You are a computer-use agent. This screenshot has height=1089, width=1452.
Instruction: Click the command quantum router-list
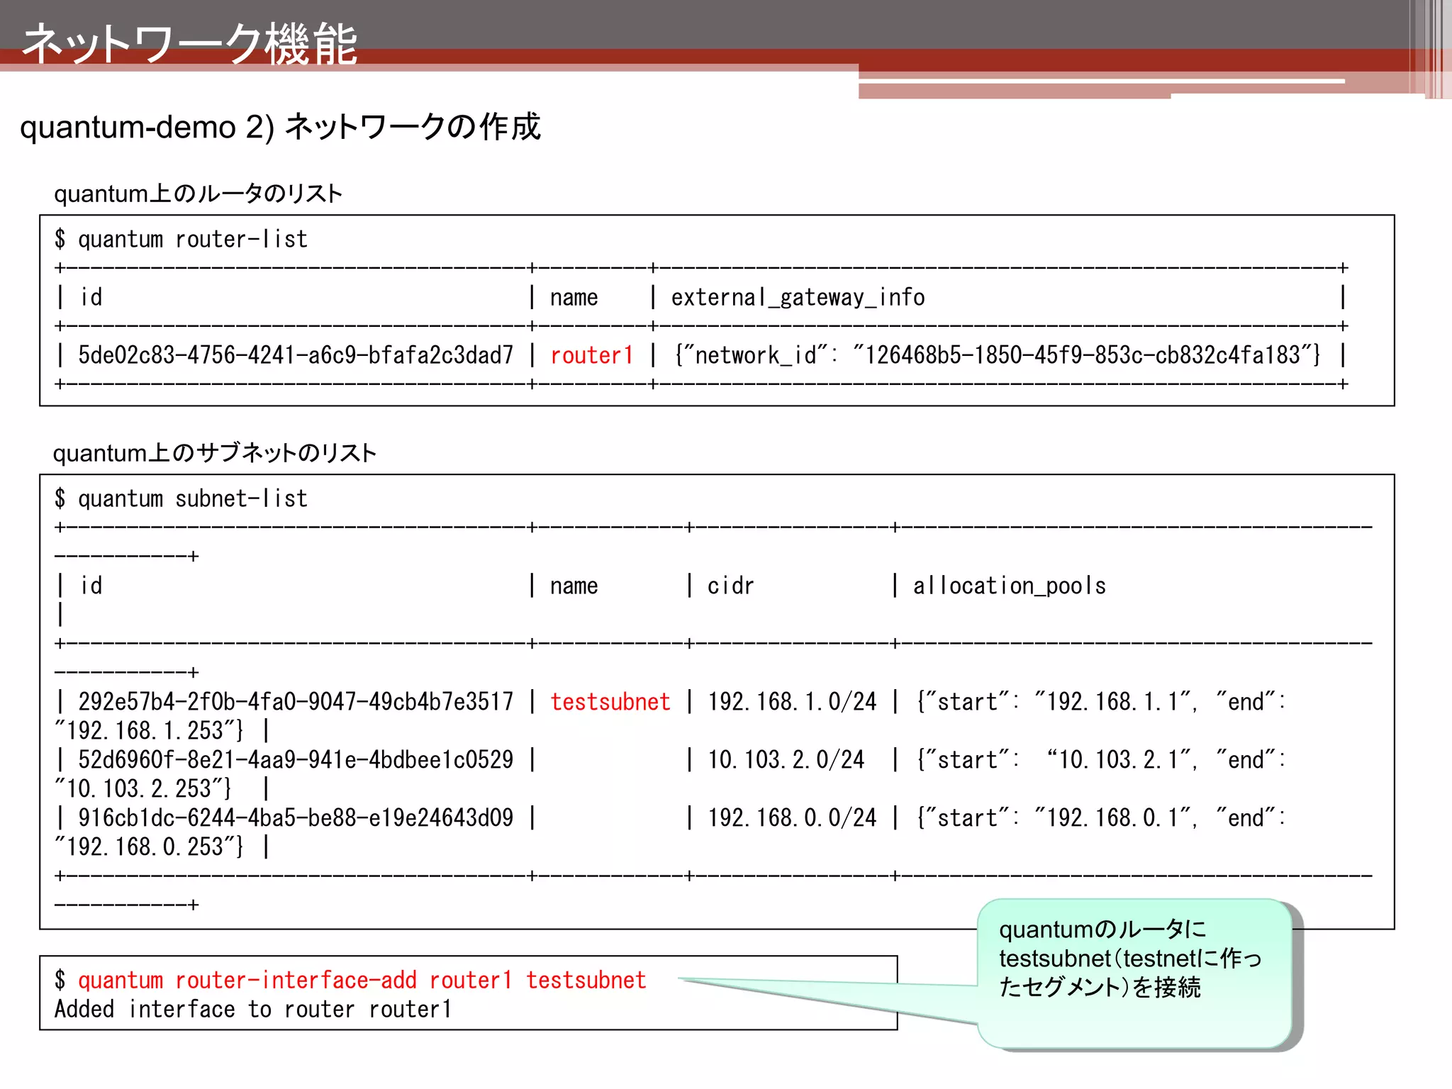pos(193,240)
